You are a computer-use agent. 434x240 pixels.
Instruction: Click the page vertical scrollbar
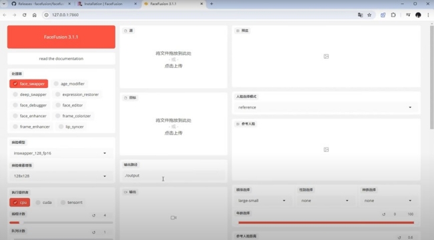tap(431, 77)
